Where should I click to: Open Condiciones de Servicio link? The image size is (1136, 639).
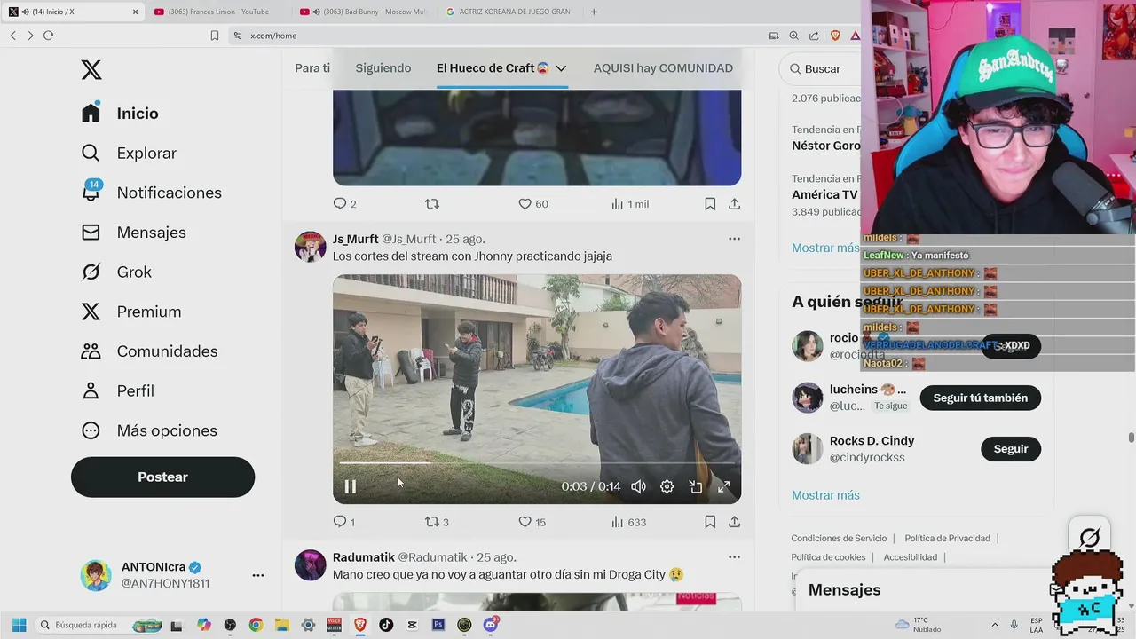pos(839,538)
